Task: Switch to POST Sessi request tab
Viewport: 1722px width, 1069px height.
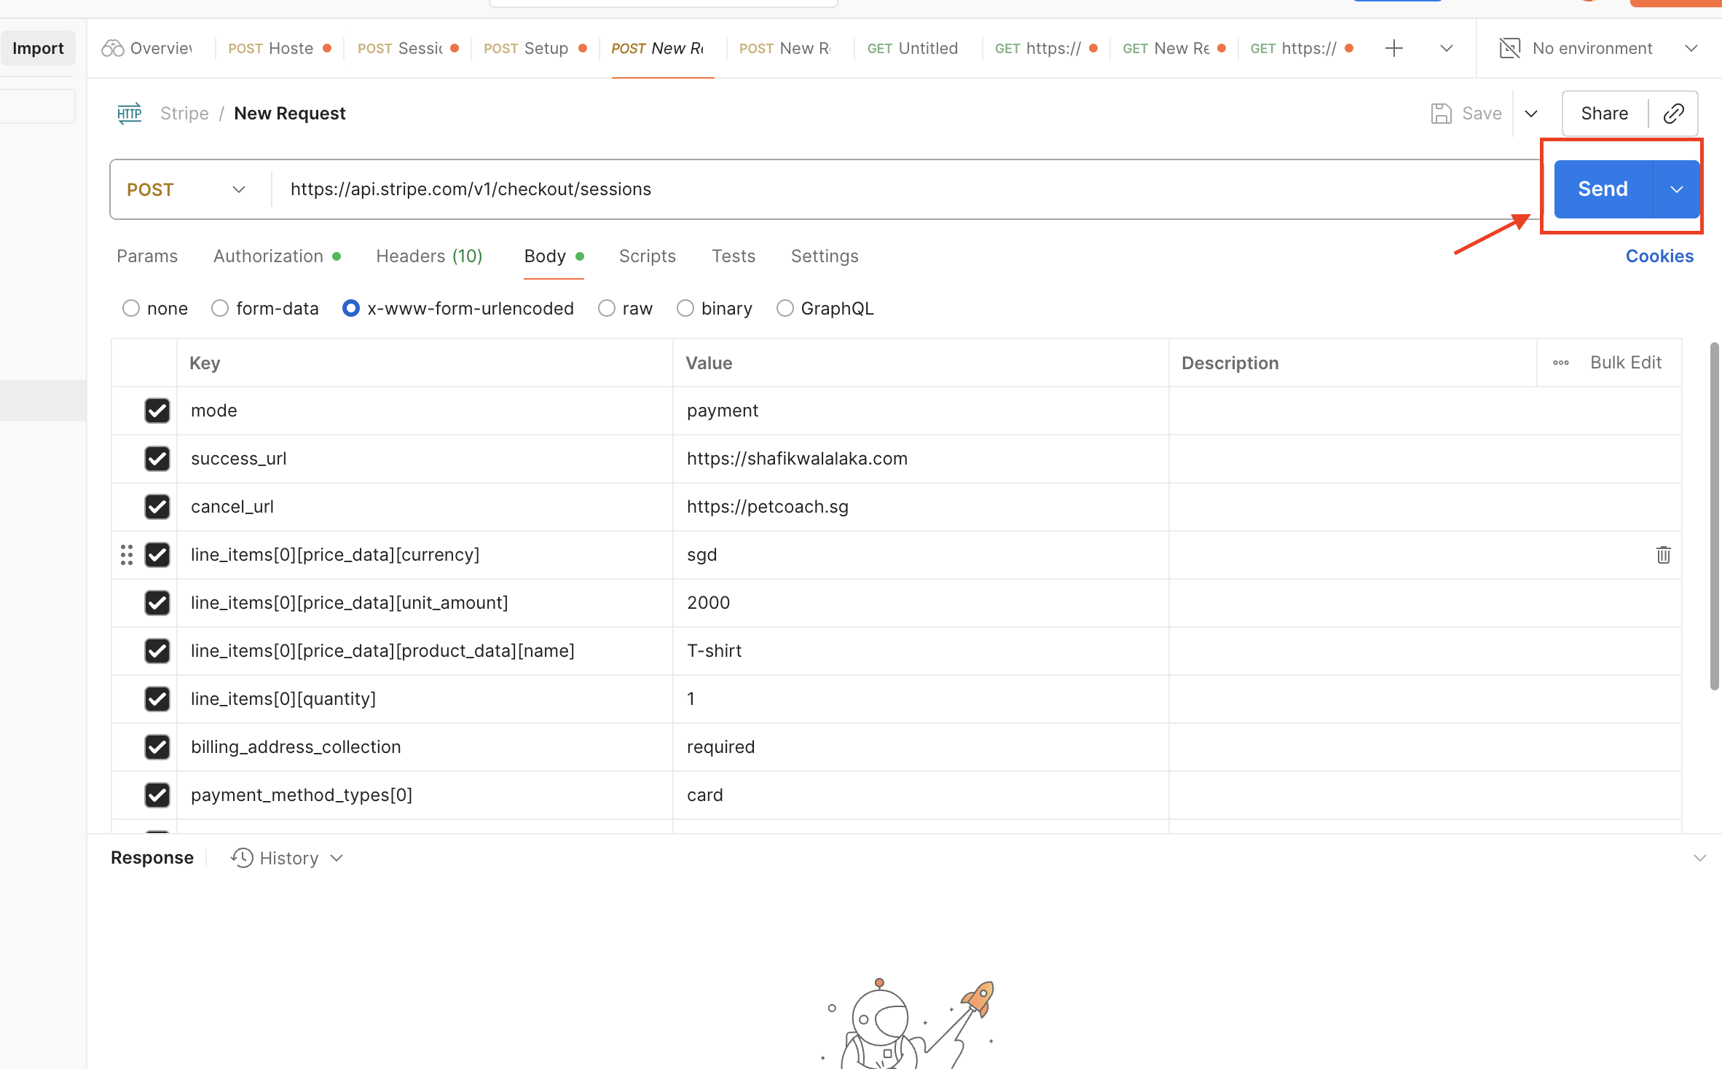Action: (x=407, y=48)
